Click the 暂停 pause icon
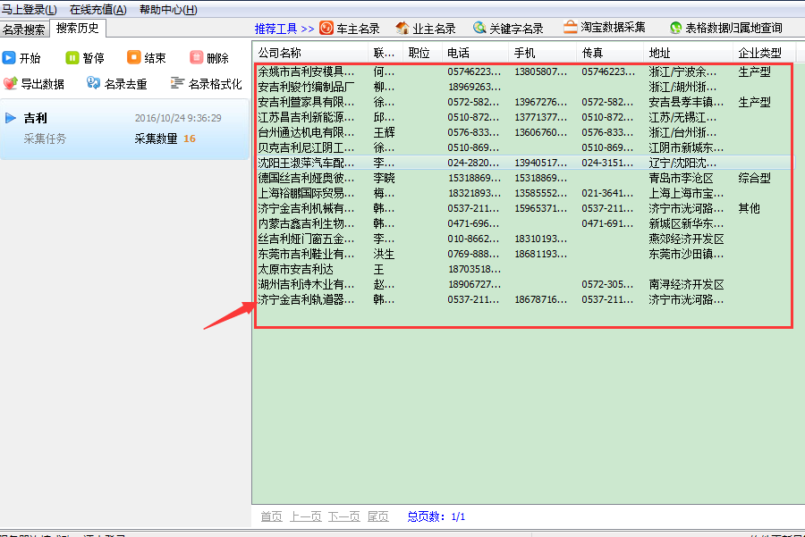Screen dimensions: 805x537 (x=86, y=57)
